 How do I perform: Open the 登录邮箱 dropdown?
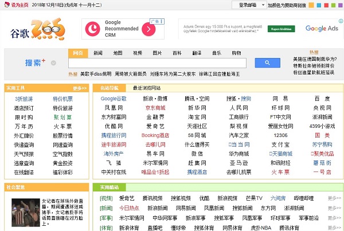pyautogui.click(x=249, y=5)
